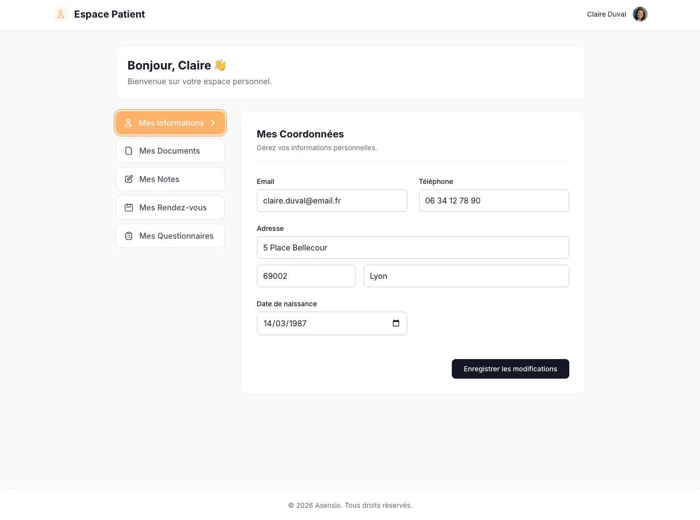Select the Email input field

(x=332, y=201)
